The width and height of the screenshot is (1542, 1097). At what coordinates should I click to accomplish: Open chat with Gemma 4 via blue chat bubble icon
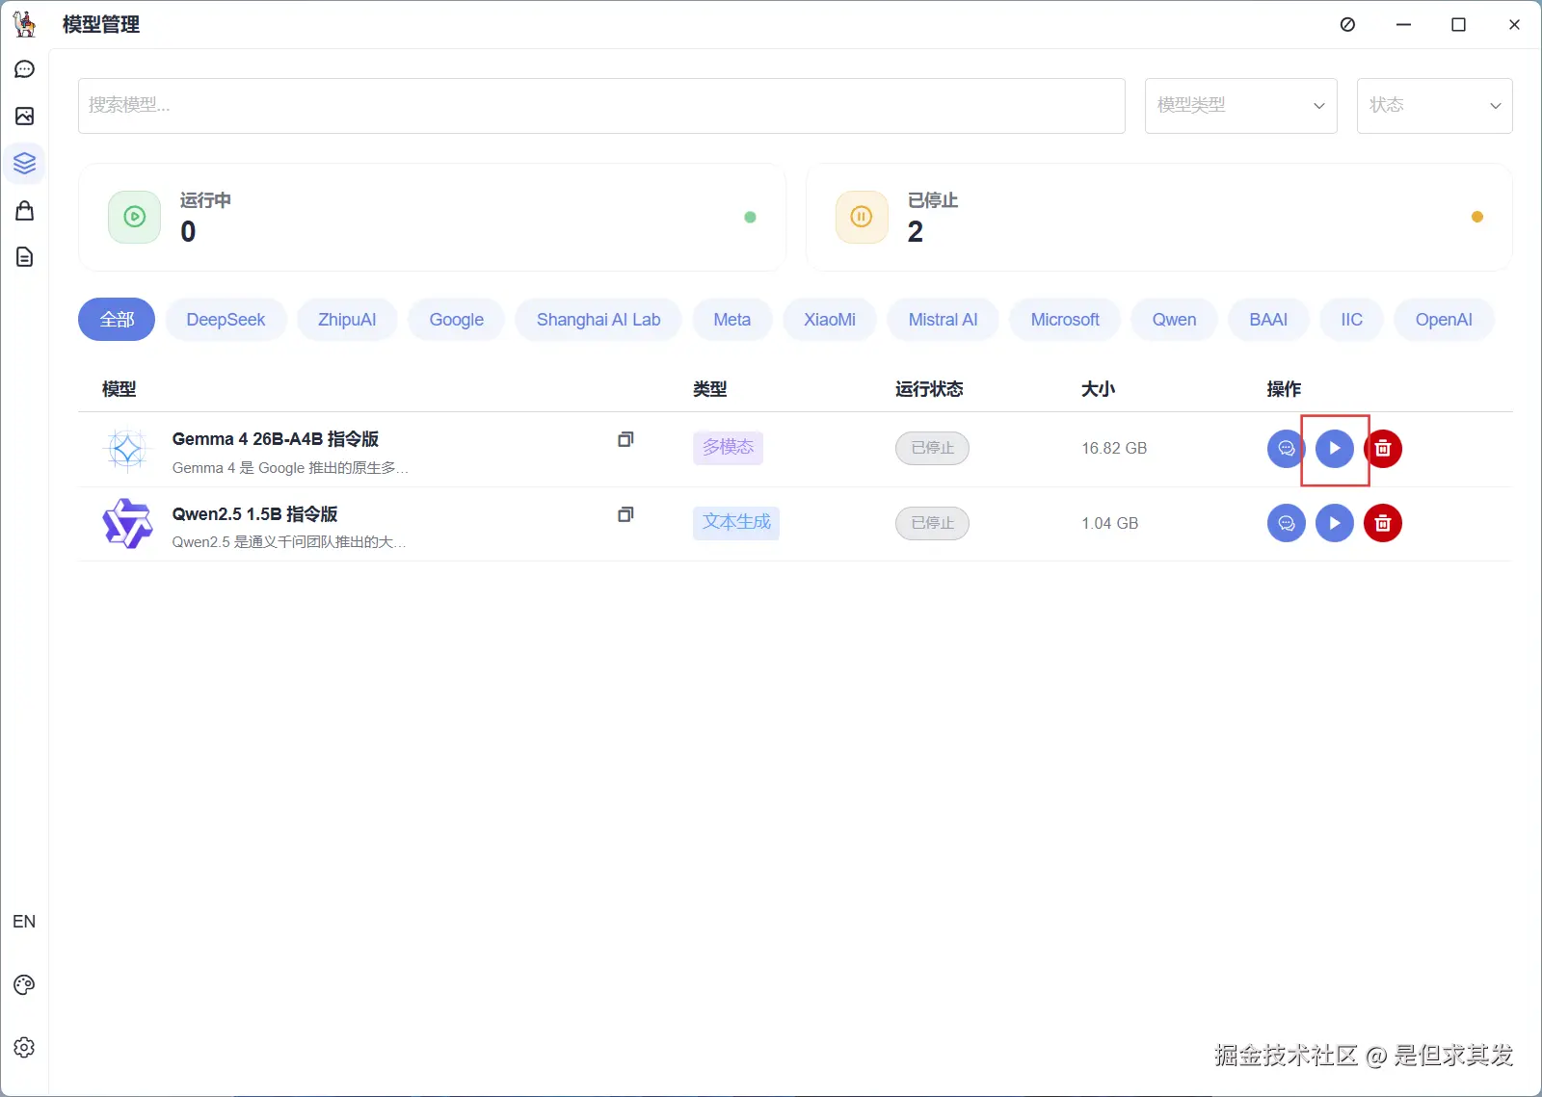pyautogui.click(x=1286, y=448)
